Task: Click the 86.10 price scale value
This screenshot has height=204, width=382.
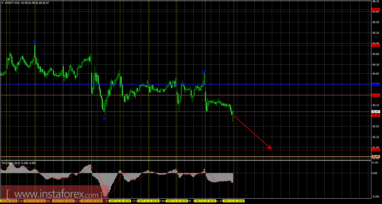Action: pyautogui.click(x=376, y=1)
